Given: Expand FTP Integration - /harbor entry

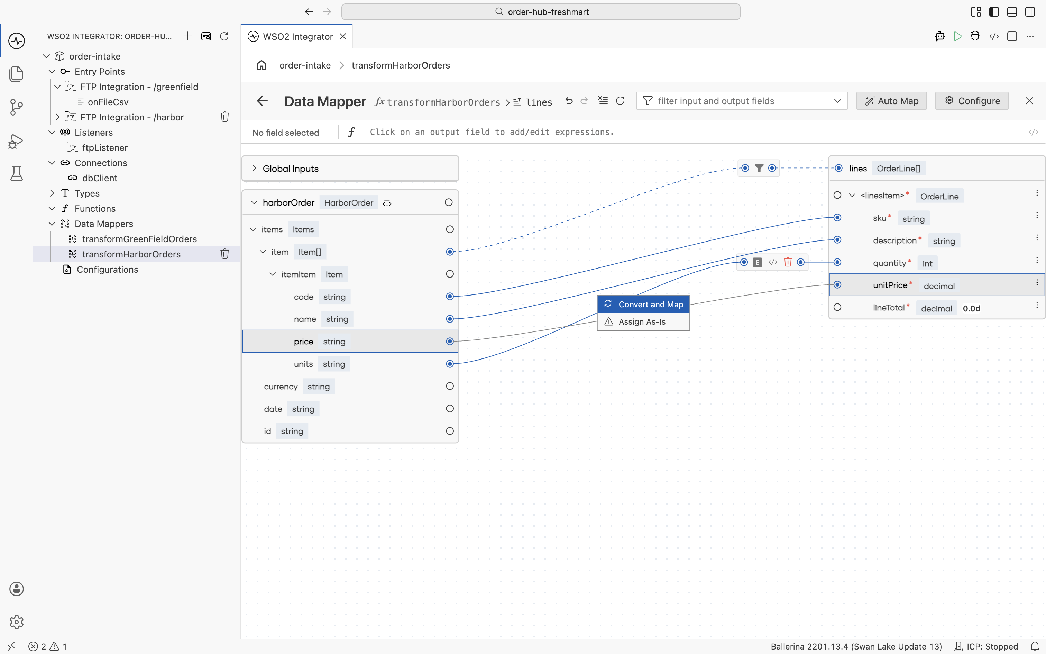Looking at the screenshot, I should (57, 117).
